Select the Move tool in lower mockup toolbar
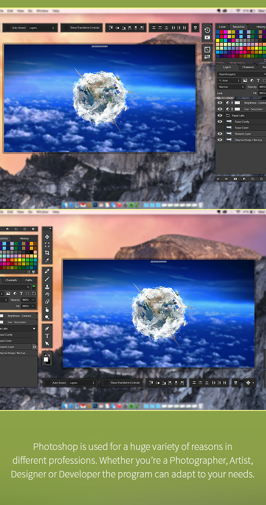266x505 pixels. (47, 237)
